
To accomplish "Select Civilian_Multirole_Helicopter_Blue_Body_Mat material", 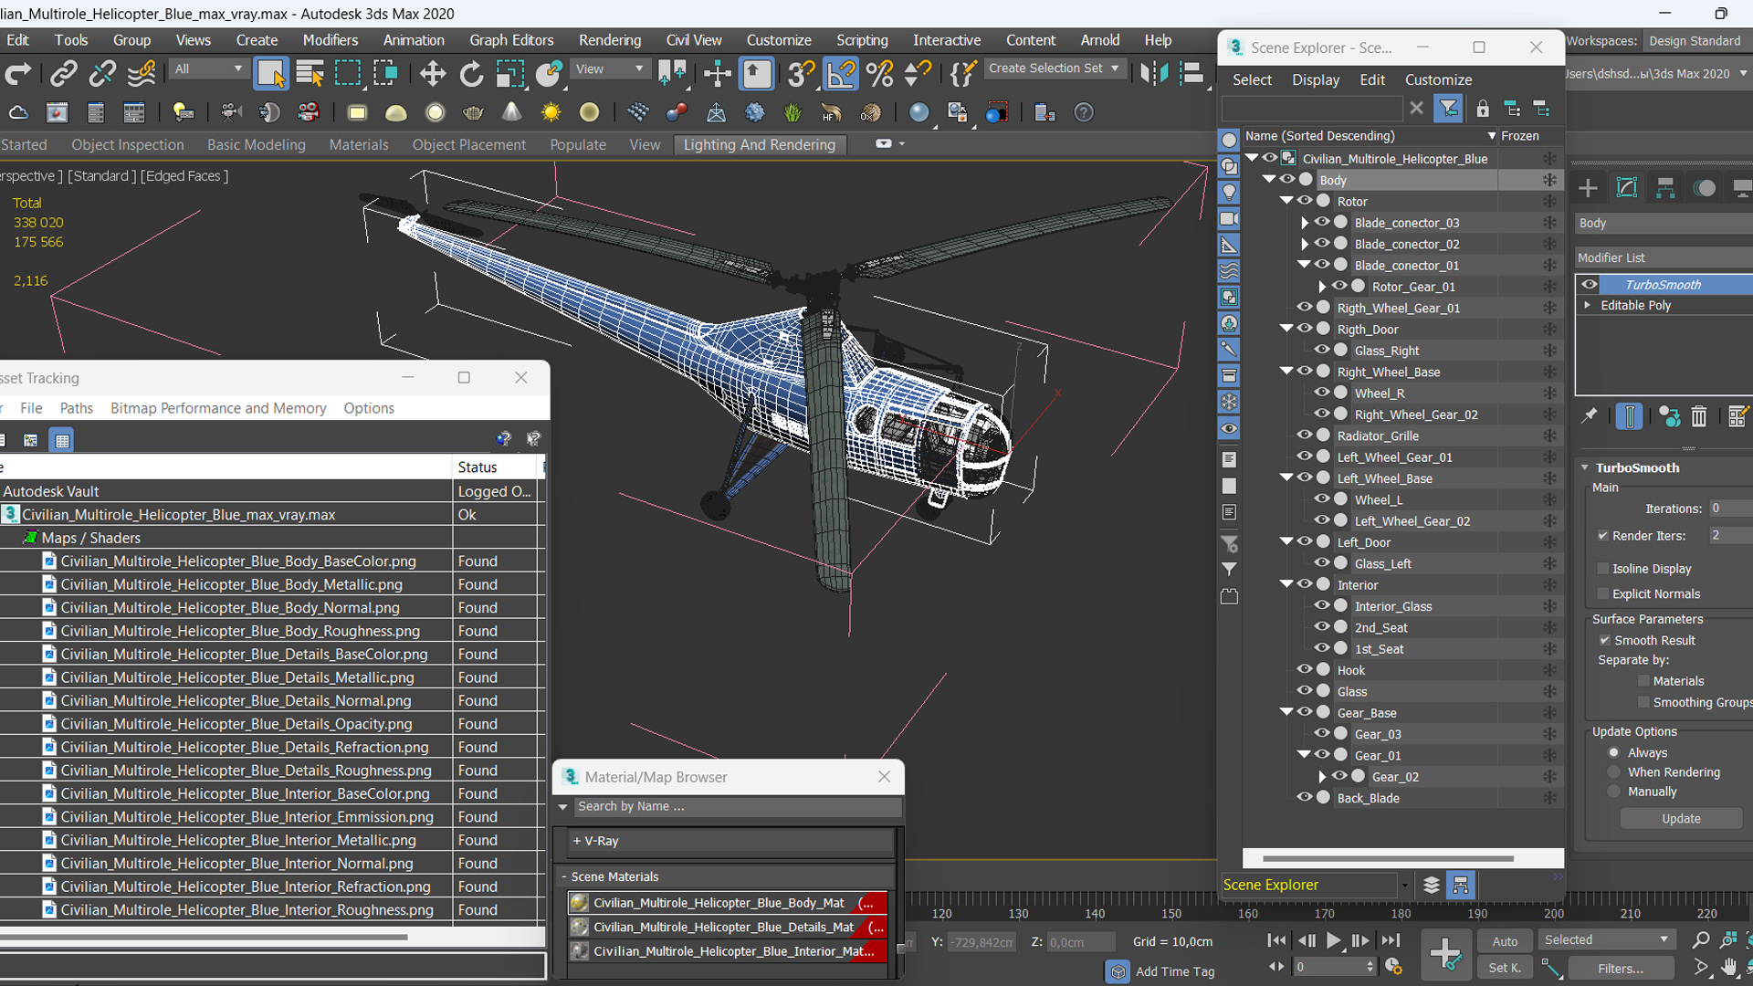I will click(x=727, y=903).
